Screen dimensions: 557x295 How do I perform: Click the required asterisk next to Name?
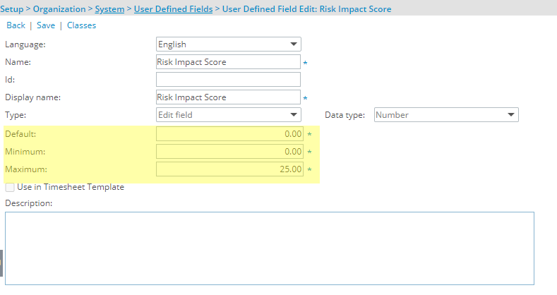[x=305, y=64]
